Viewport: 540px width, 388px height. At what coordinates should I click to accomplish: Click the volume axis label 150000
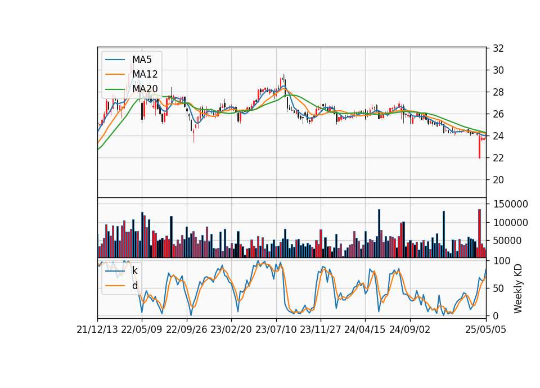(x=511, y=204)
